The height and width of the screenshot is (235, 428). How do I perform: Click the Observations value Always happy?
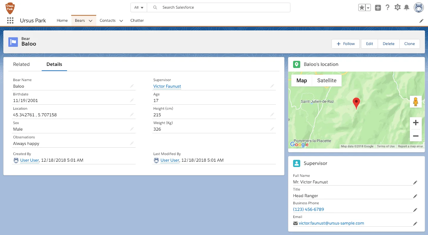click(x=26, y=143)
